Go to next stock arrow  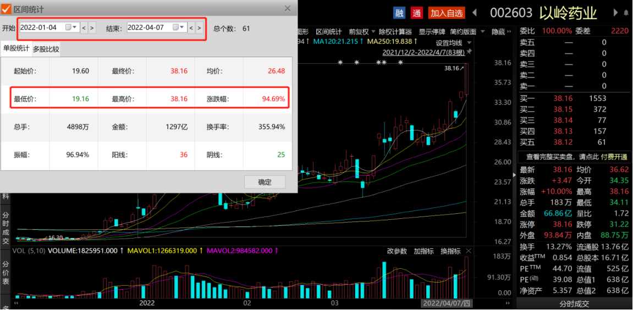[615, 13]
